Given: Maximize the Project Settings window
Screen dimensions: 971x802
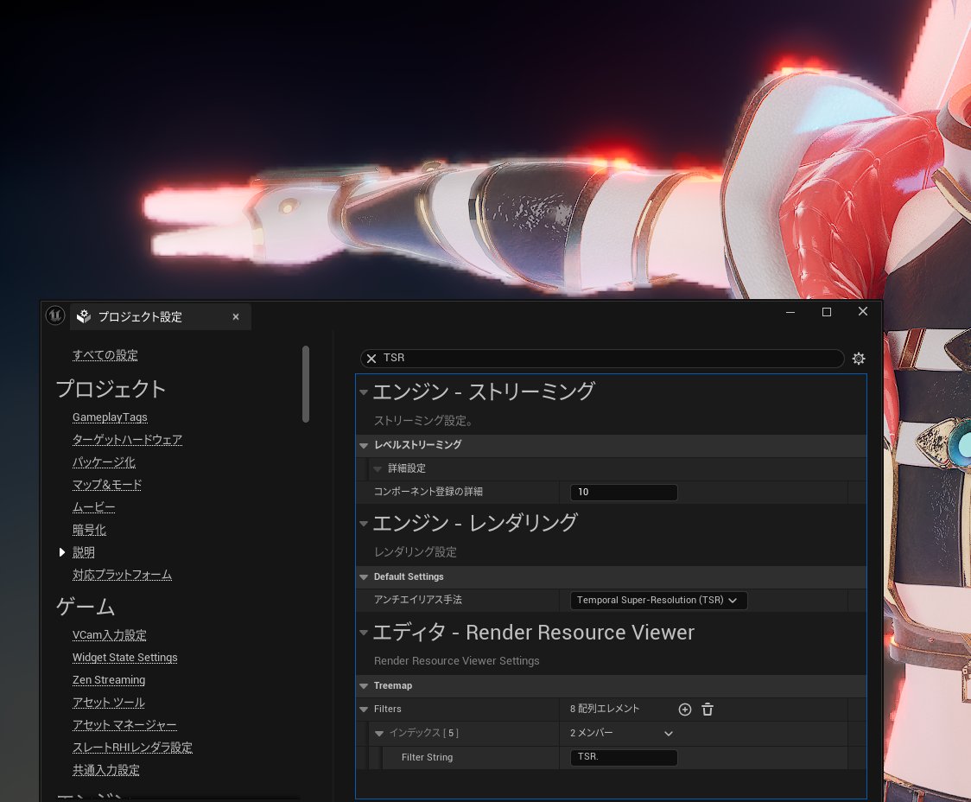Looking at the screenshot, I should (826, 312).
